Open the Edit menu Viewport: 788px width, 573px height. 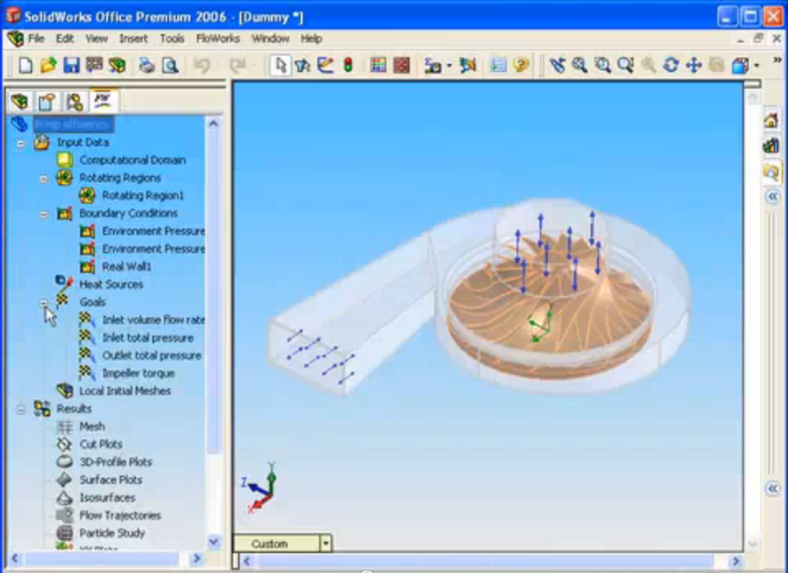(65, 38)
